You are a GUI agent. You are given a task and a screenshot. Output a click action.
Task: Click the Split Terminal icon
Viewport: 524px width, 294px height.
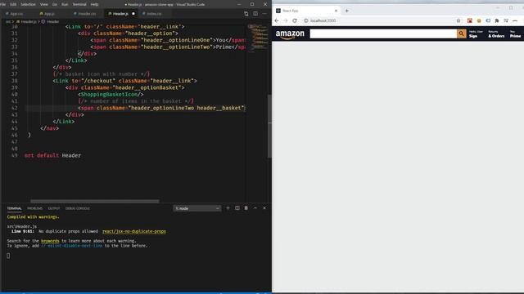click(x=237, y=208)
